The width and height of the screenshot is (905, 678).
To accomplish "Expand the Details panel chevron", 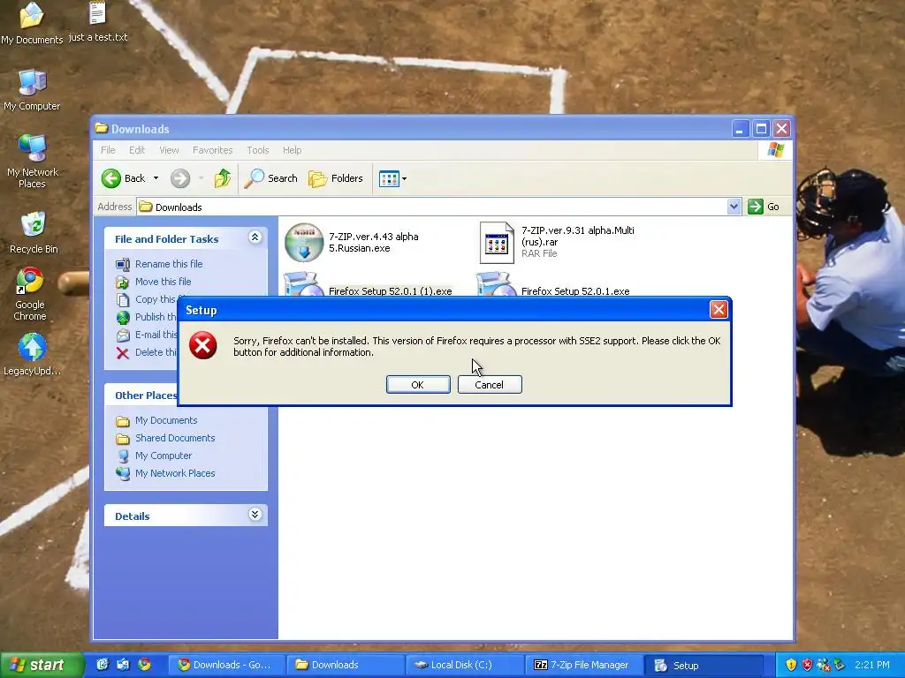I will tap(255, 515).
